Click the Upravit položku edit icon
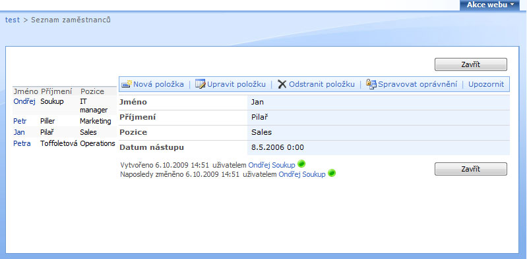This screenshot has width=527, height=259. click(201, 84)
